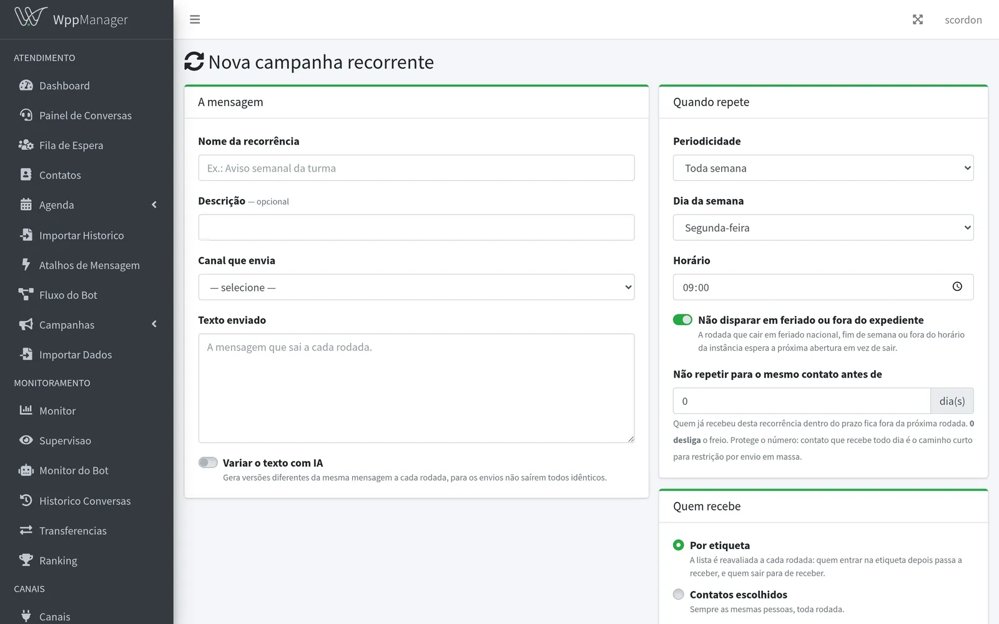This screenshot has height=624, width=999.
Task: Disable 'Não disparar em feriado' switch
Action: [682, 319]
